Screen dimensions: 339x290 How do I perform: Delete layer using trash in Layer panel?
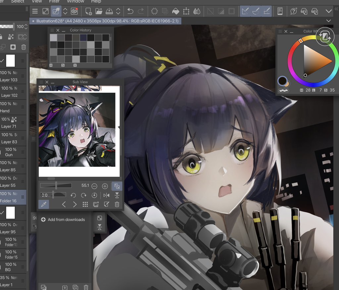(24, 47)
